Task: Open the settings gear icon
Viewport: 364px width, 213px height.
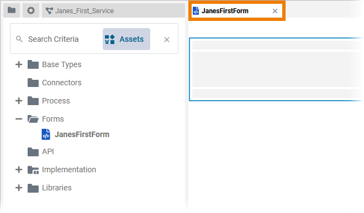Action: (x=30, y=10)
